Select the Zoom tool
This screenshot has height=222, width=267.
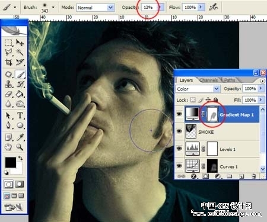20,147
